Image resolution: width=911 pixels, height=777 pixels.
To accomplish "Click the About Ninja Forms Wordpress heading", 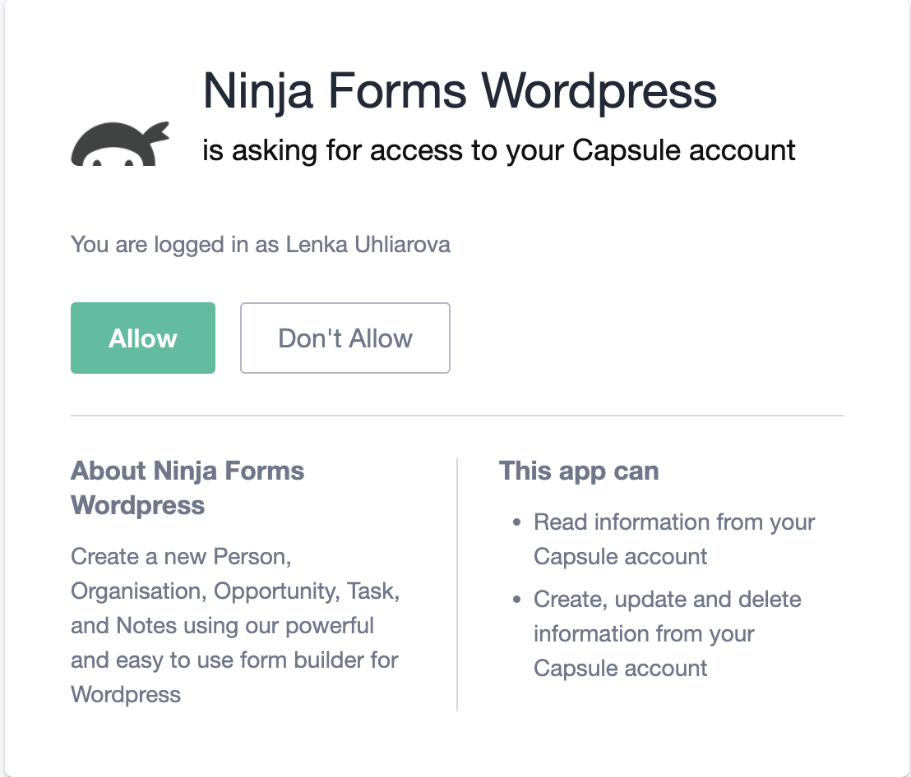I will [x=187, y=488].
